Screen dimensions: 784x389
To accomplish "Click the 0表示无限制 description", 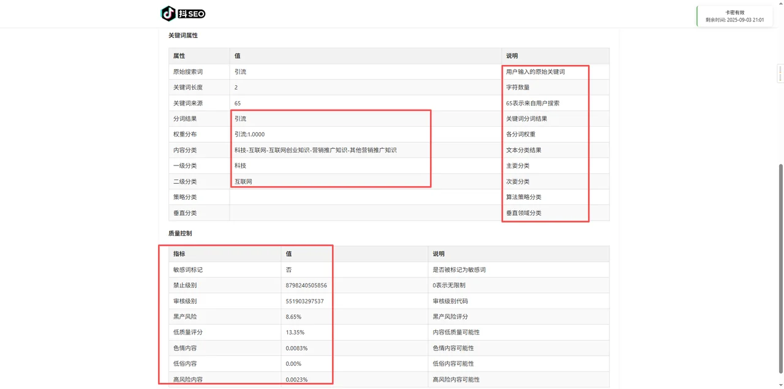I will [450, 285].
